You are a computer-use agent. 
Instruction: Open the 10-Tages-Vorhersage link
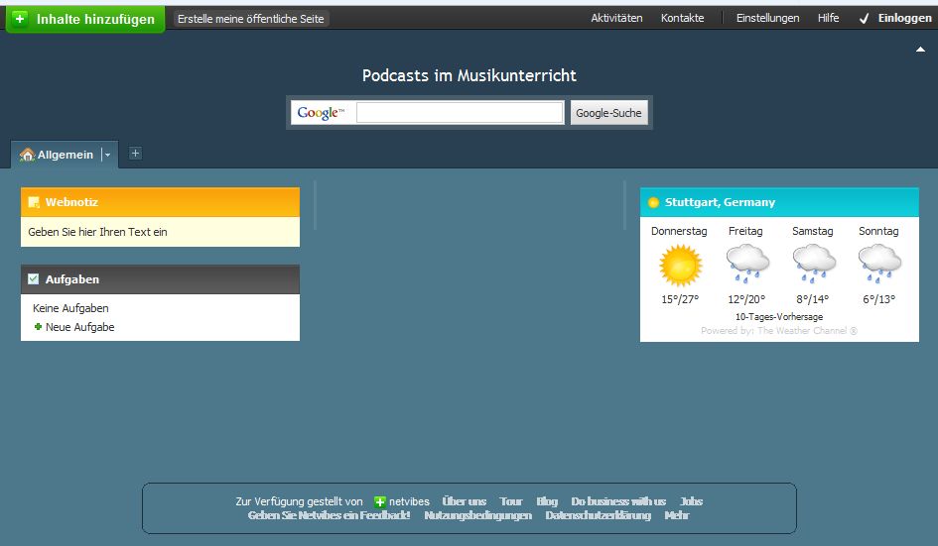point(779,317)
